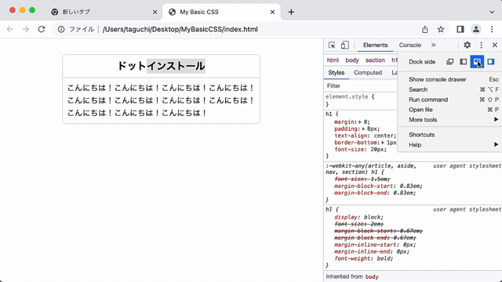Click the font-weight bold declaration
This screenshot has height=282, width=502.
pyautogui.click(x=364, y=258)
